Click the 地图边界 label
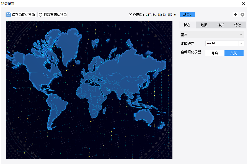 click(187, 43)
